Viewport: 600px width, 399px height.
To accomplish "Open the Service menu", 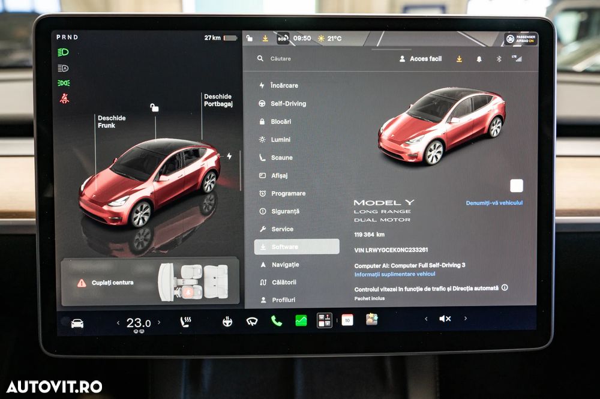I will (276, 229).
